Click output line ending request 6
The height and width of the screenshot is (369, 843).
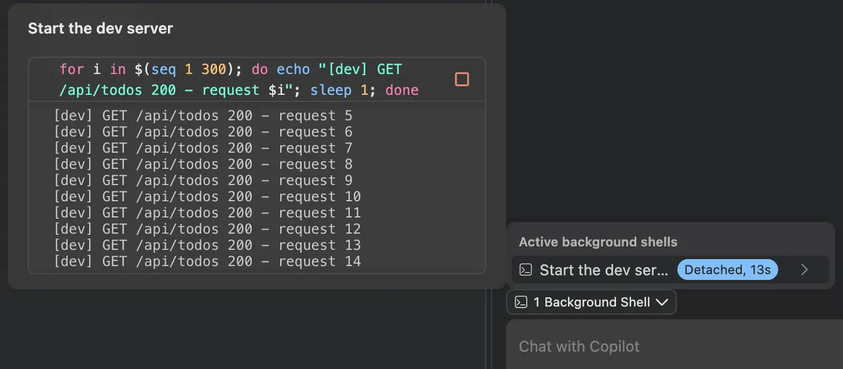click(x=203, y=132)
